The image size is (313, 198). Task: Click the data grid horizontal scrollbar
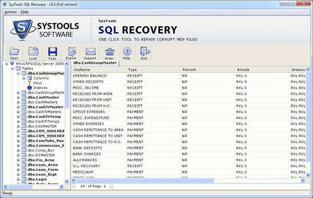pos(188,180)
